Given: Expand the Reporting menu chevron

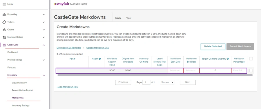Looking at the screenshot, I should coord(44,14).
